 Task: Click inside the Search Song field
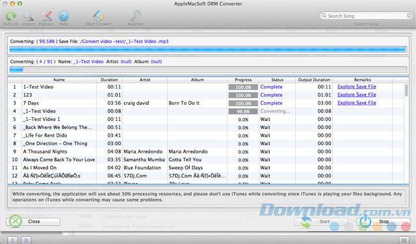click(x=366, y=16)
